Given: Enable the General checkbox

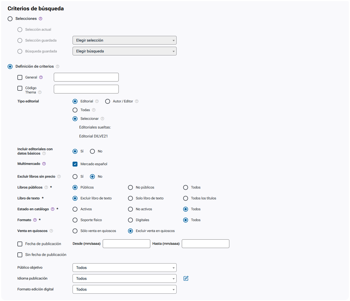Looking at the screenshot, I should pyautogui.click(x=20, y=77).
